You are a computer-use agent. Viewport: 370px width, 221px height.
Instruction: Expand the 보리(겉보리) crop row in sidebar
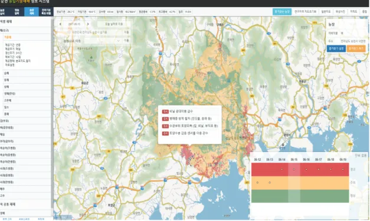tap(25, 141)
